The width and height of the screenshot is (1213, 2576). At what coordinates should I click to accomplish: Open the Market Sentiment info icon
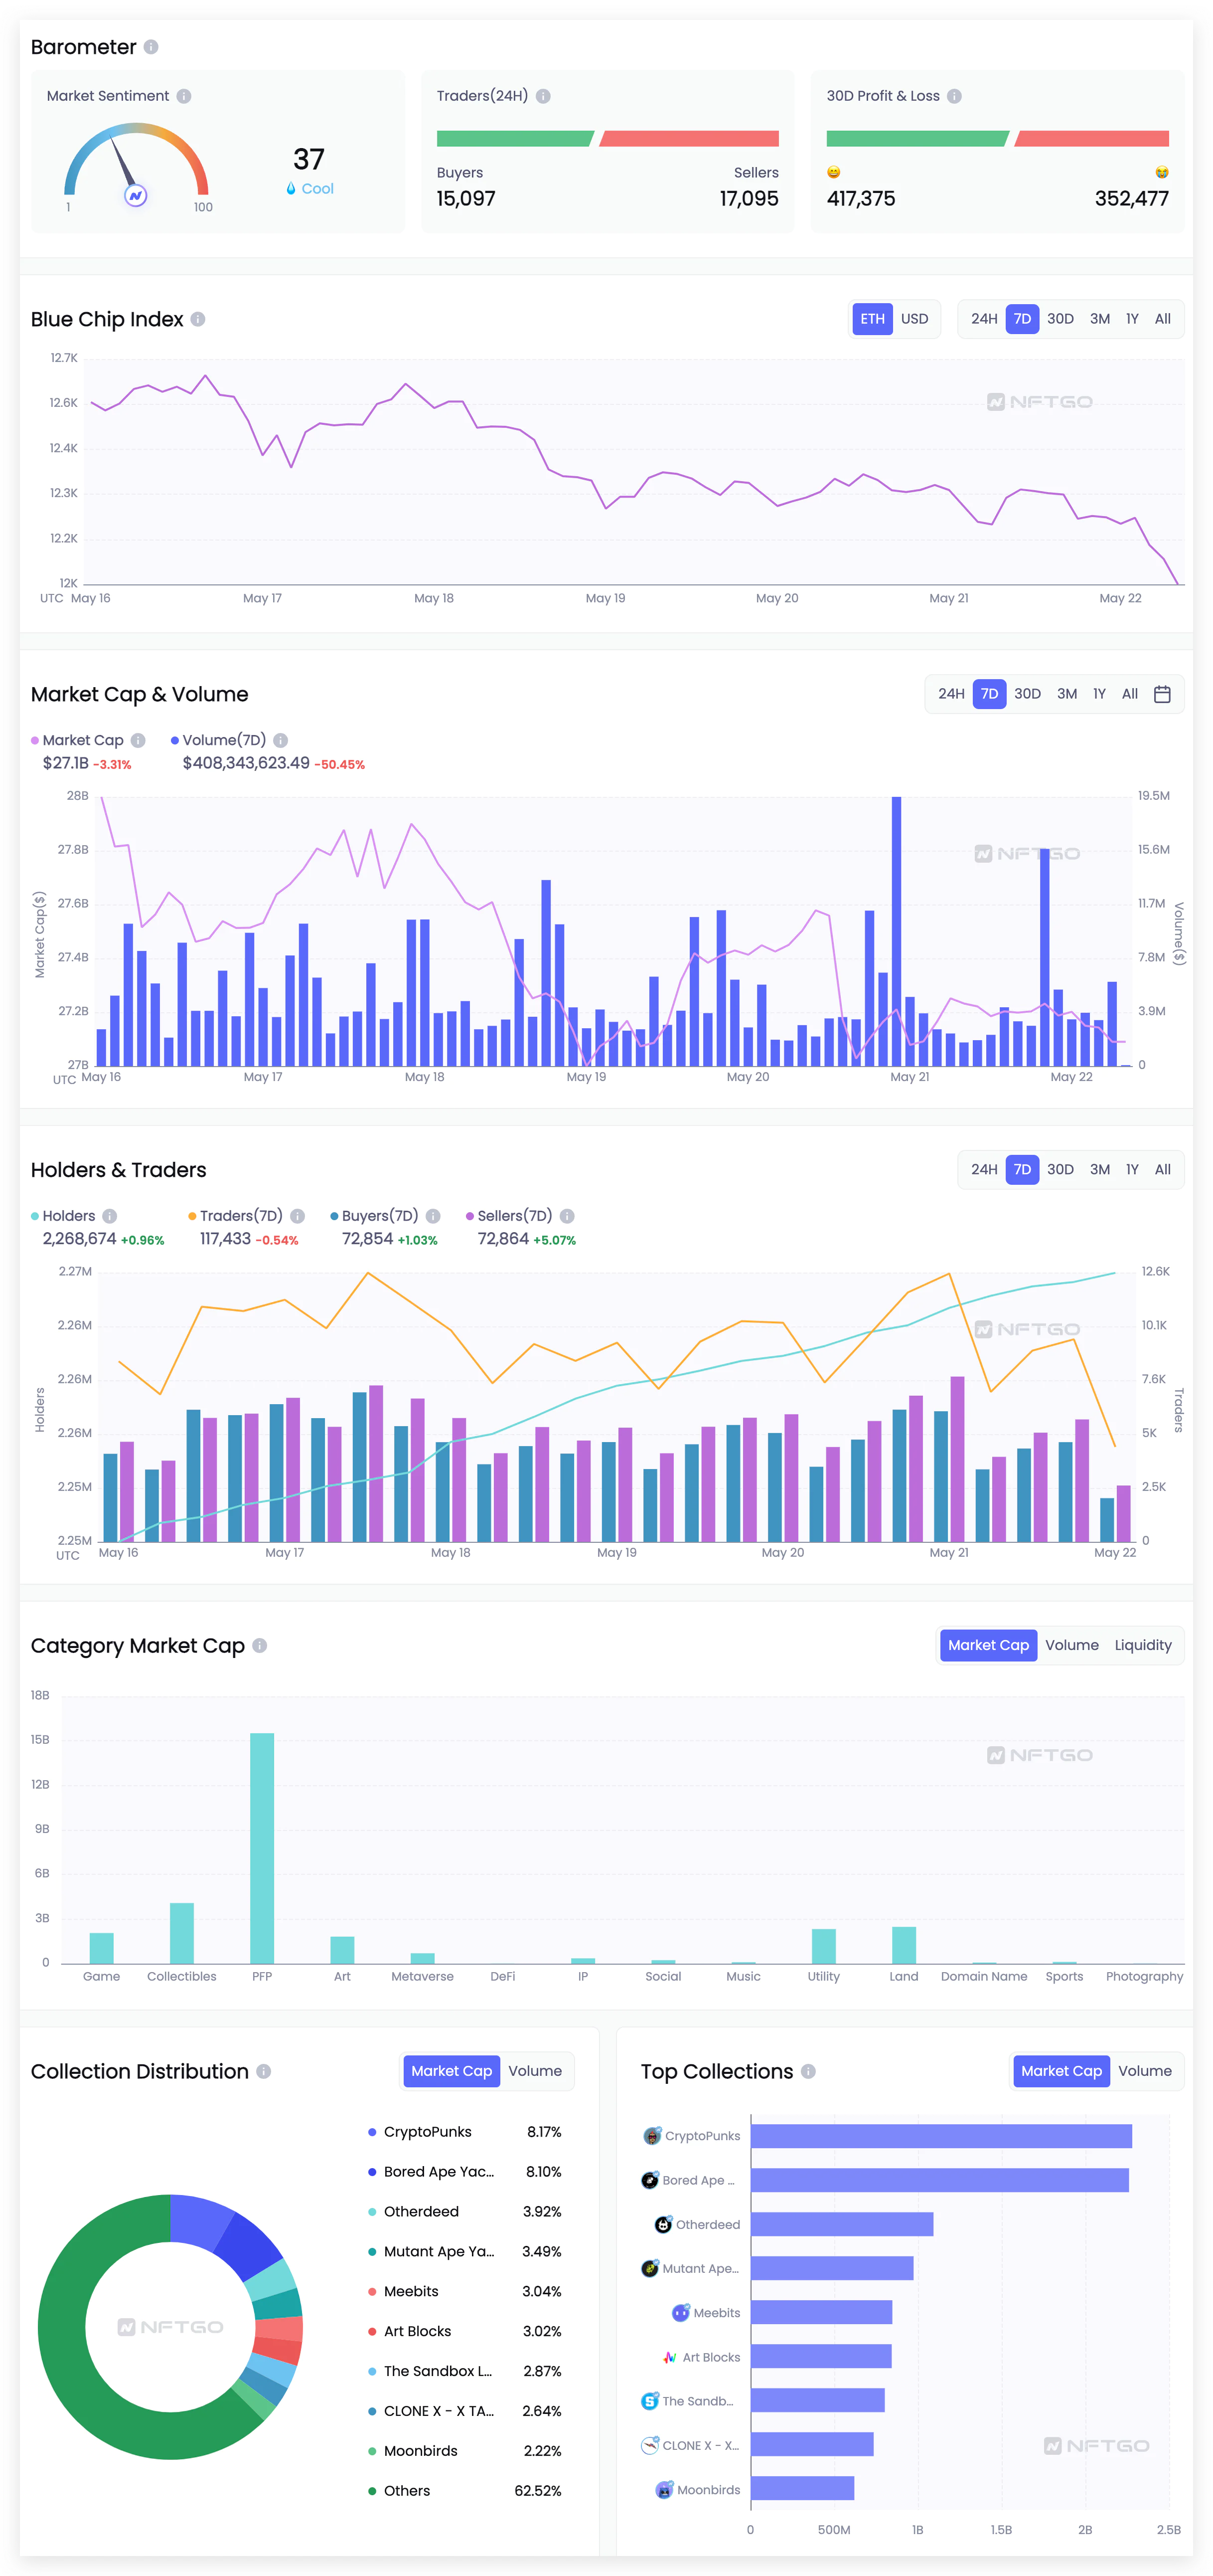click(x=184, y=96)
